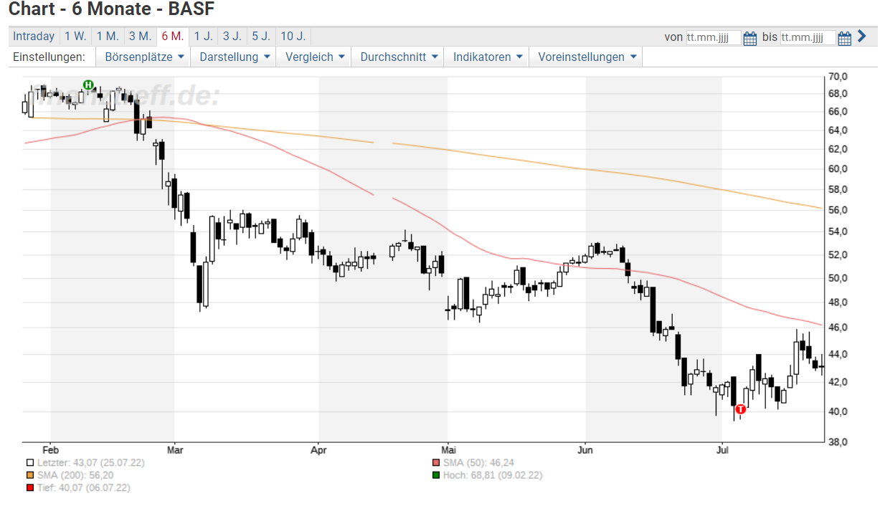This screenshot has width=880, height=506.
Task: Select the 3 J. time range tab
Action: pyautogui.click(x=232, y=37)
